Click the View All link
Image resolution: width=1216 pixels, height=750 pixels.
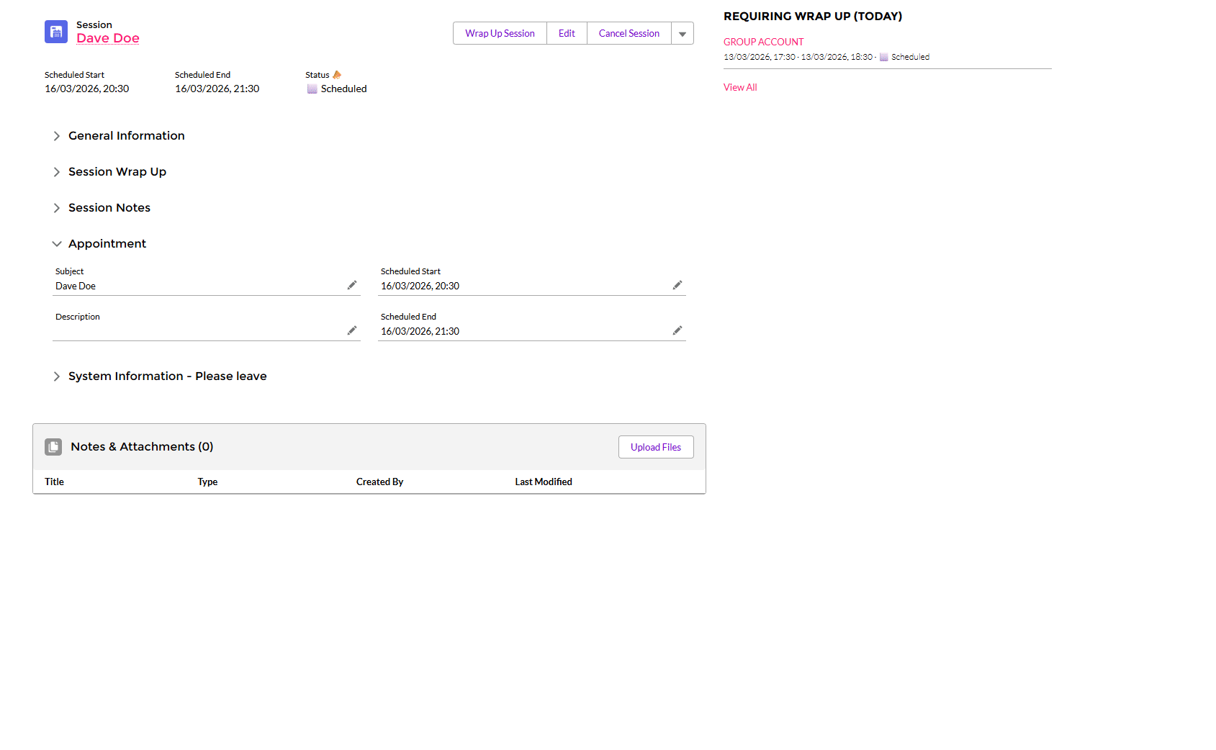[740, 87]
